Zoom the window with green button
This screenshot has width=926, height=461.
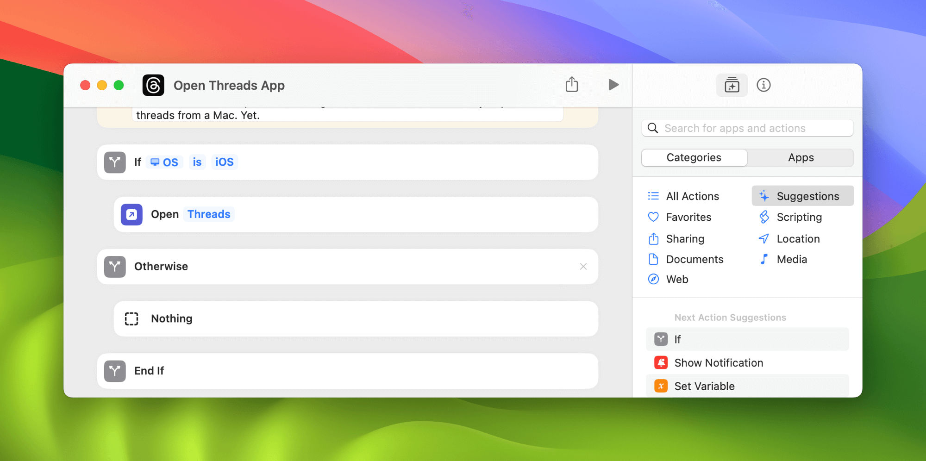(x=119, y=85)
